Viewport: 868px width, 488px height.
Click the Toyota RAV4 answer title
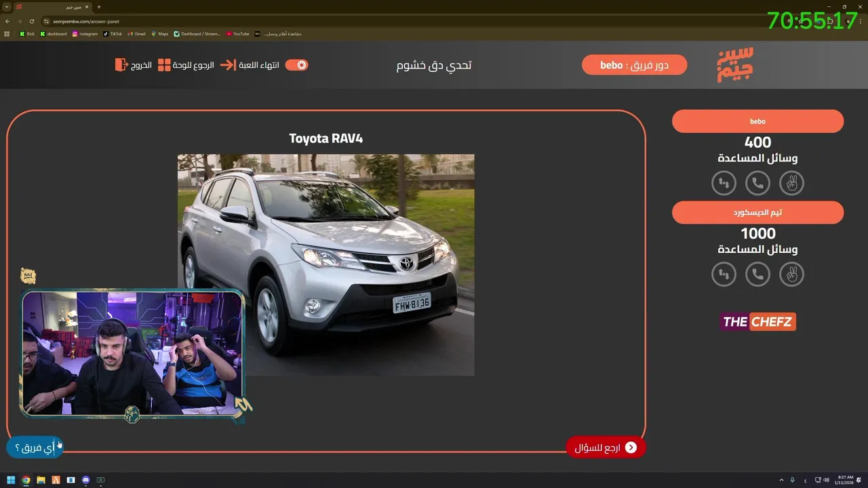coord(325,138)
